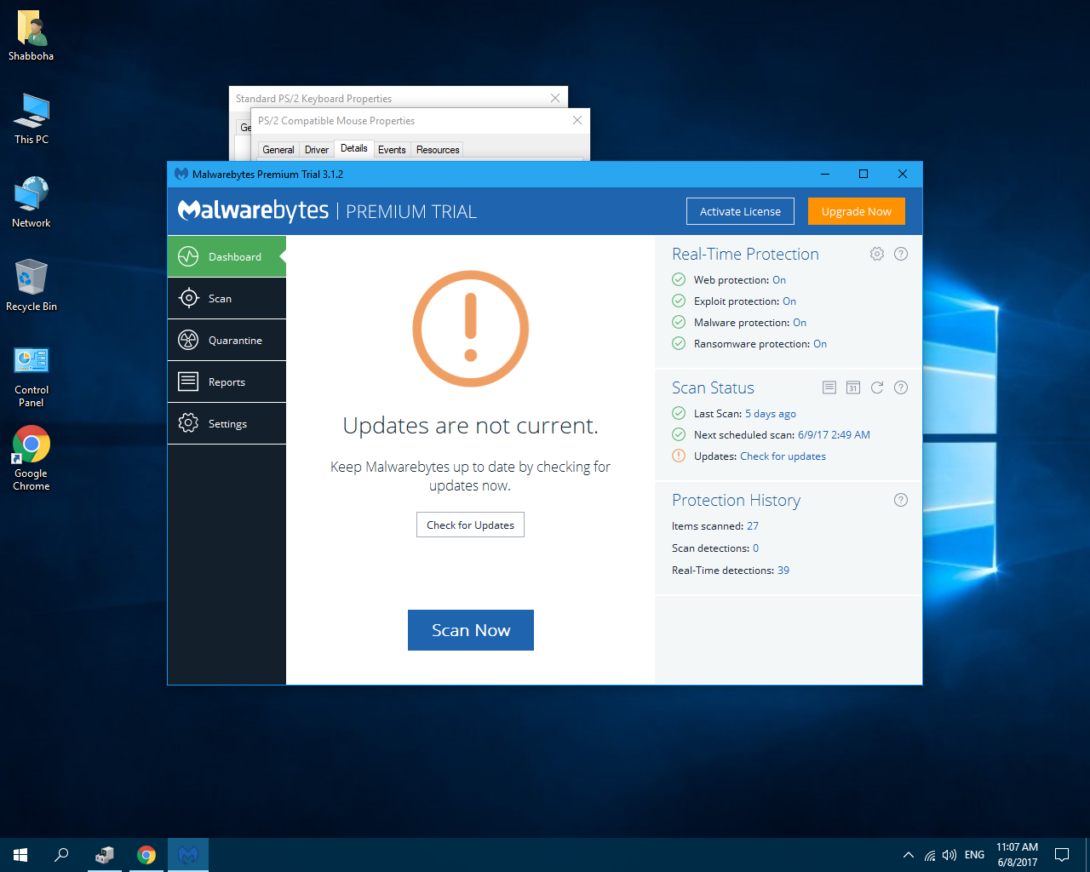The width and height of the screenshot is (1090, 872).
Task: Open the Reports section
Action: click(x=227, y=381)
